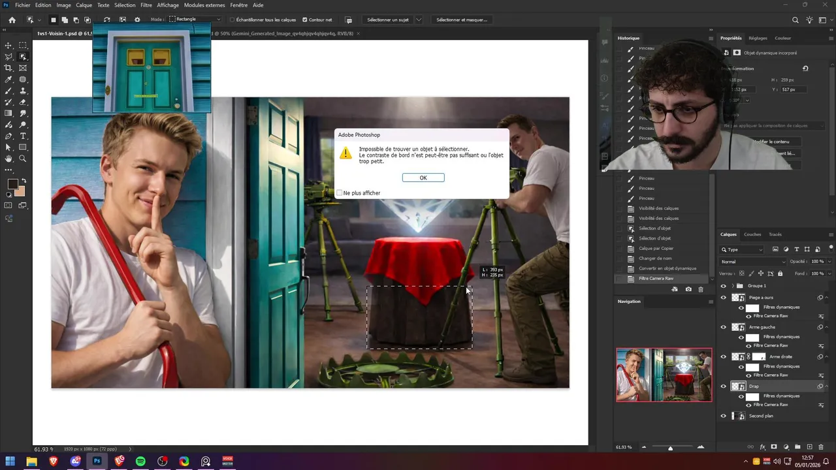Hide the 'Arme droite' layer
This screenshot has width=836, height=470.
723,357
